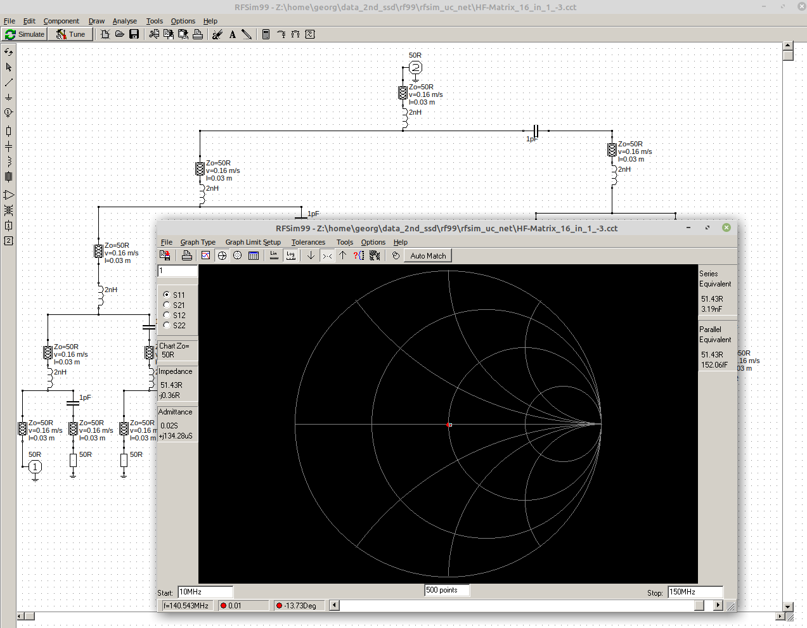Open the Tolerances menu

click(x=308, y=242)
